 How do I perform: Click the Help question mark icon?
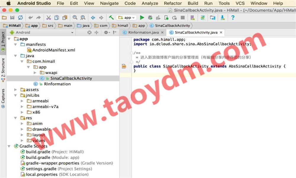tap(233, 18)
